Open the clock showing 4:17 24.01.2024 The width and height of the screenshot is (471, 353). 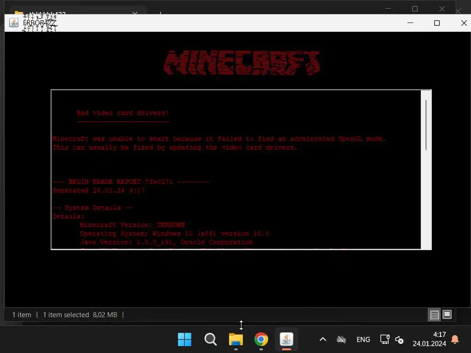click(429, 339)
